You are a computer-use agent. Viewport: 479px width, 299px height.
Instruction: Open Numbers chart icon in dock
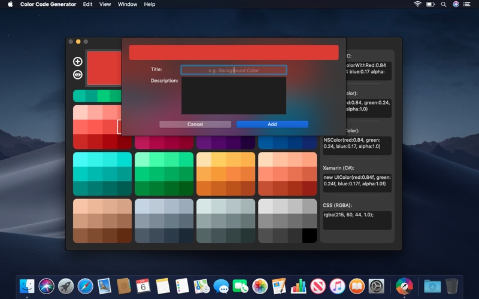(x=298, y=286)
